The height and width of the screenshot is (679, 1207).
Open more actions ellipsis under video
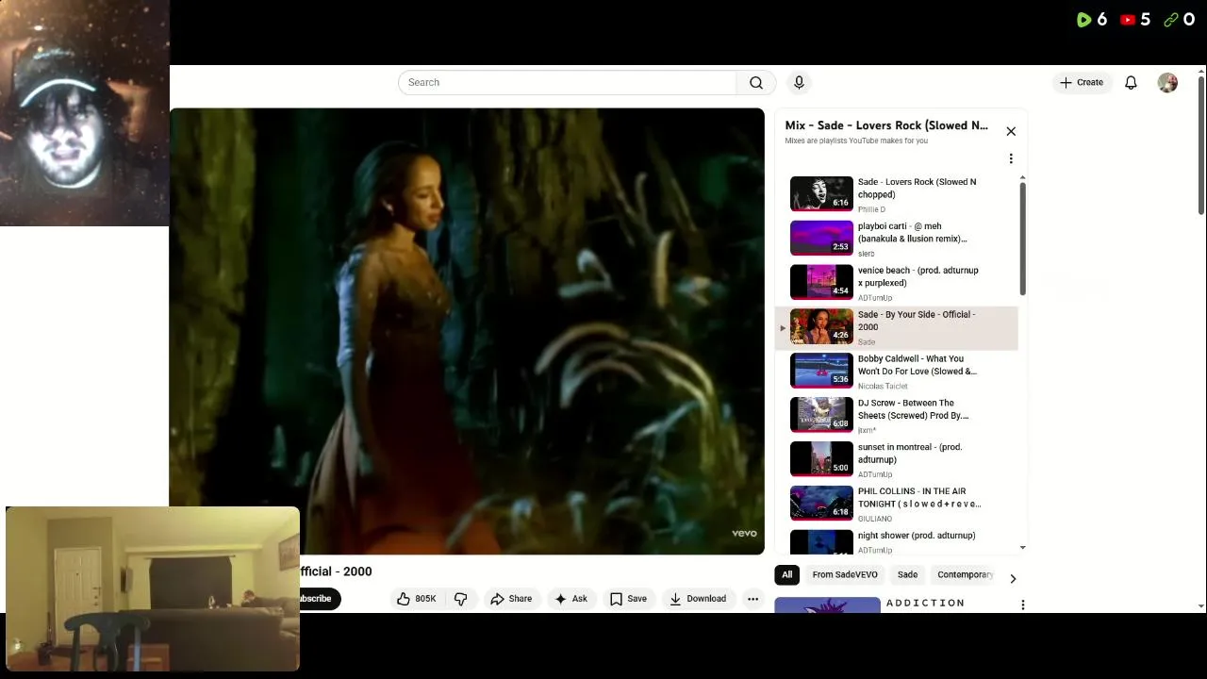click(752, 599)
